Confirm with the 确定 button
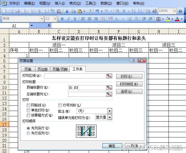This screenshot has width=186, height=153. click(112, 146)
